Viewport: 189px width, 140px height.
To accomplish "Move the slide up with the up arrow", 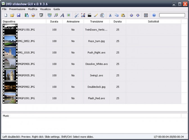I will coord(131,15).
